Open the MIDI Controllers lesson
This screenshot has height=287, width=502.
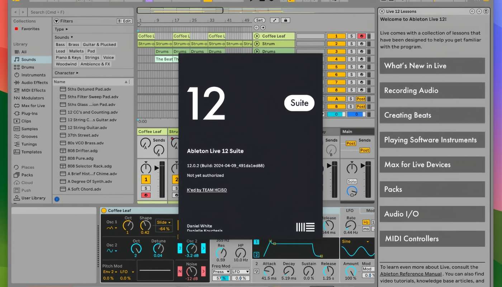[x=432, y=239]
